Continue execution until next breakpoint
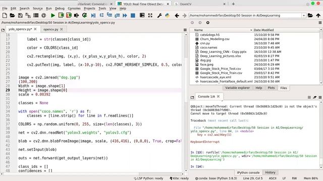This screenshot has width=323, height=181. pyautogui.click(x=125, y=16)
